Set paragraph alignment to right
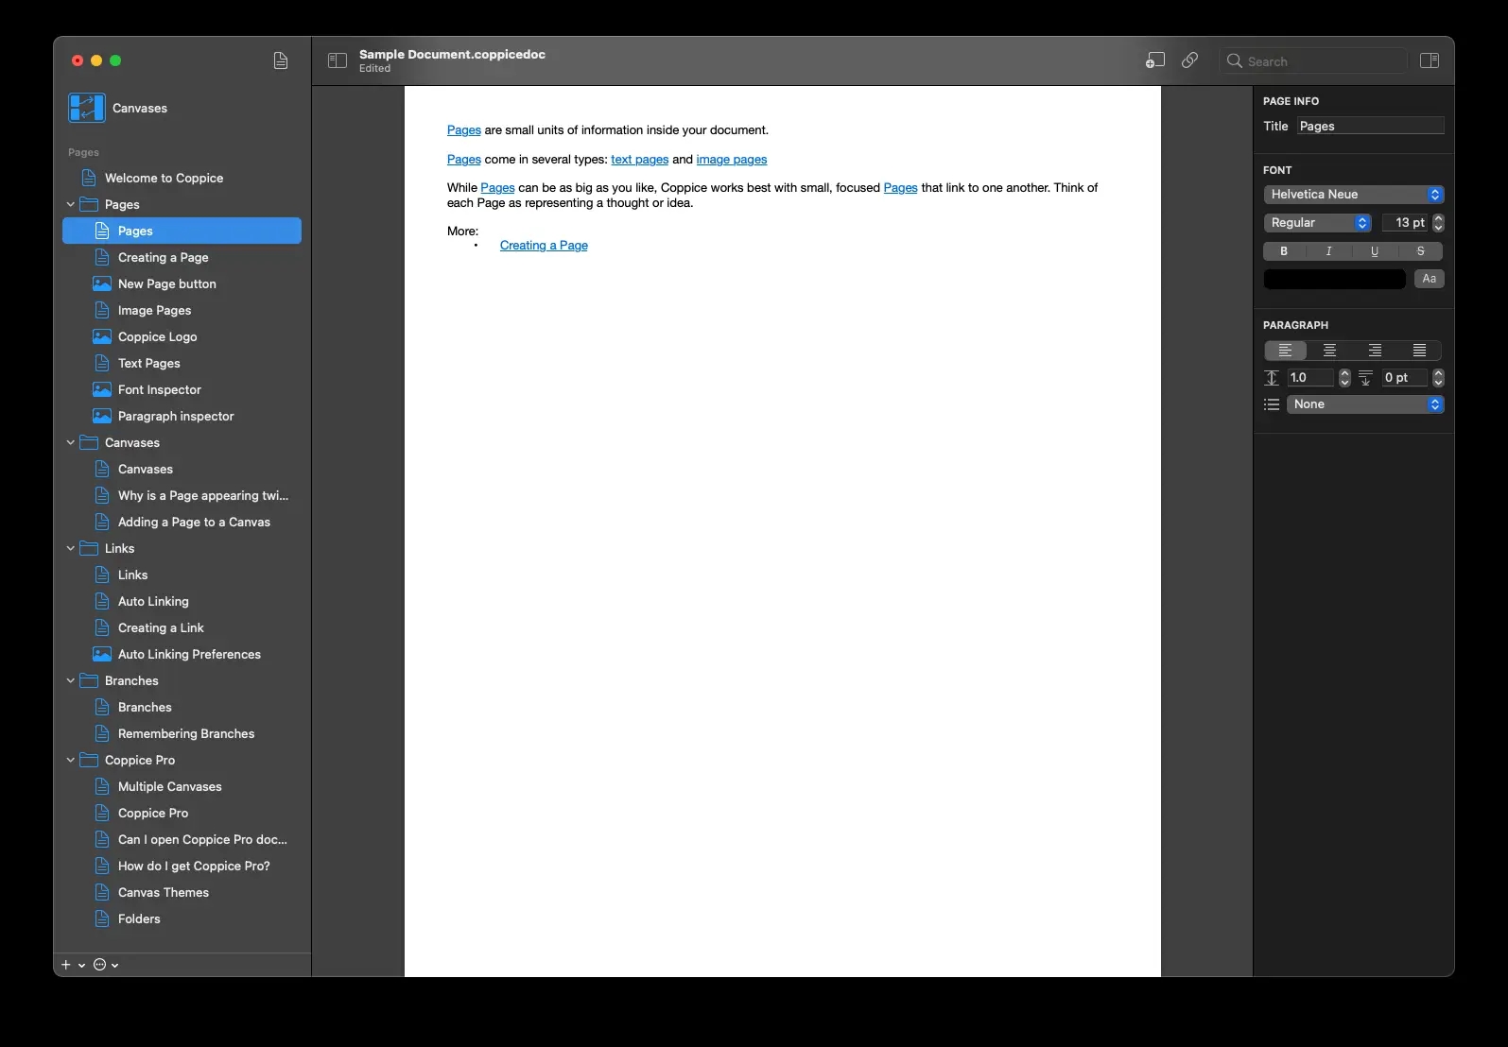 [x=1375, y=351]
